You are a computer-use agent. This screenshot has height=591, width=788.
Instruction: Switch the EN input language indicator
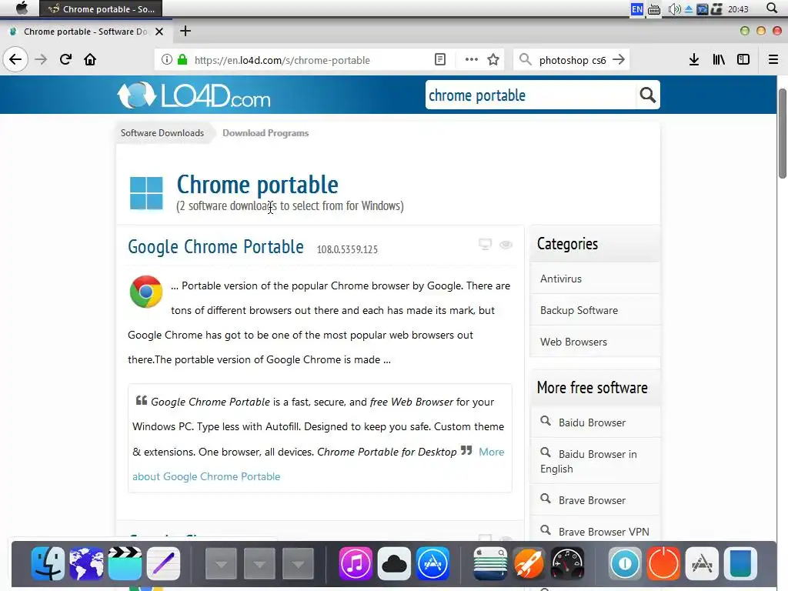pyautogui.click(x=636, y=9)
